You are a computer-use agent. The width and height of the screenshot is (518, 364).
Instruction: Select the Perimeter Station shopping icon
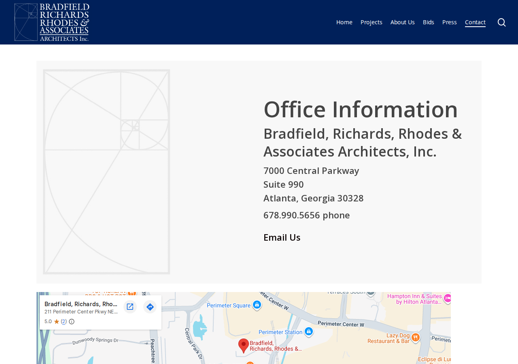(x=308, y=332)
